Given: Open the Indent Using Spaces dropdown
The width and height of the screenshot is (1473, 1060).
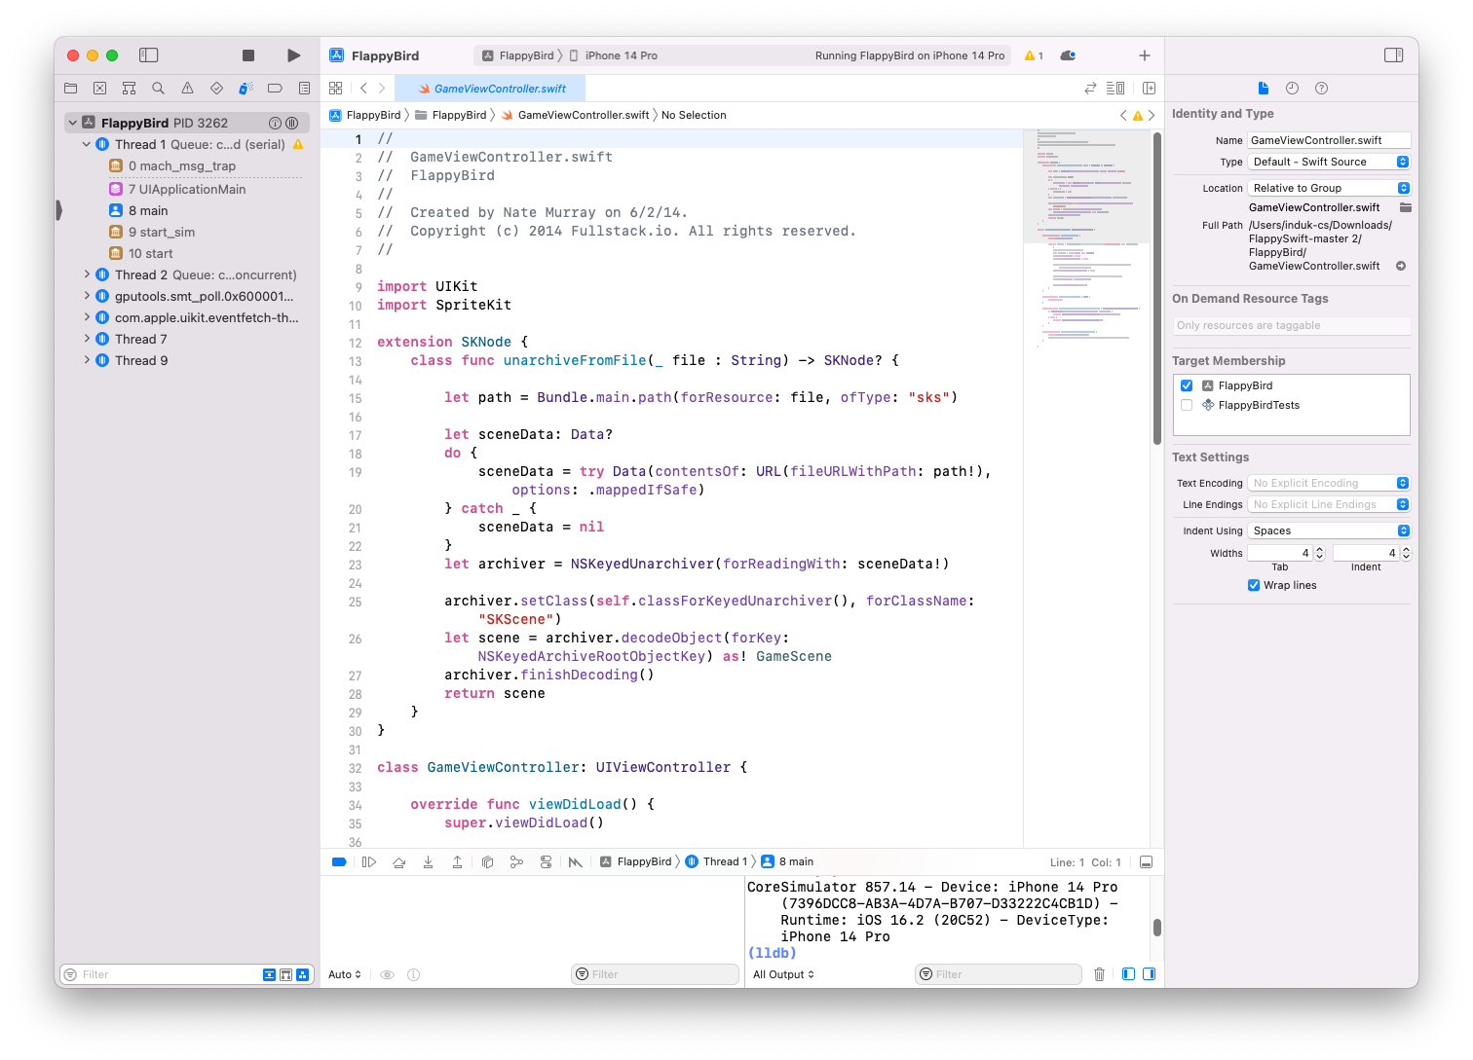Looking at the screenshot, I should tap(1329, 530).
